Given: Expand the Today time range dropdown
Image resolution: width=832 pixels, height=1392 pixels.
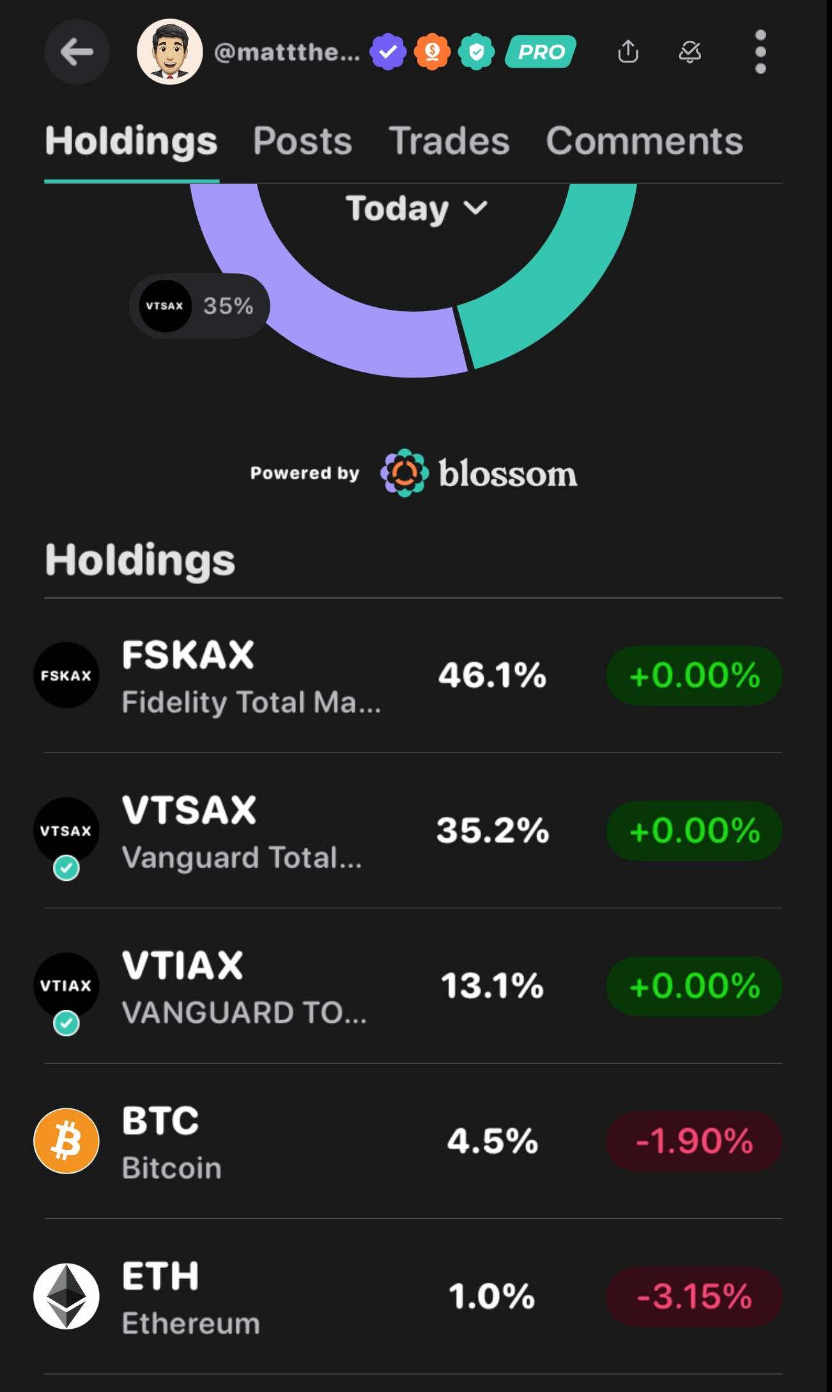Looking at the screenshot, I should point(416,208).
